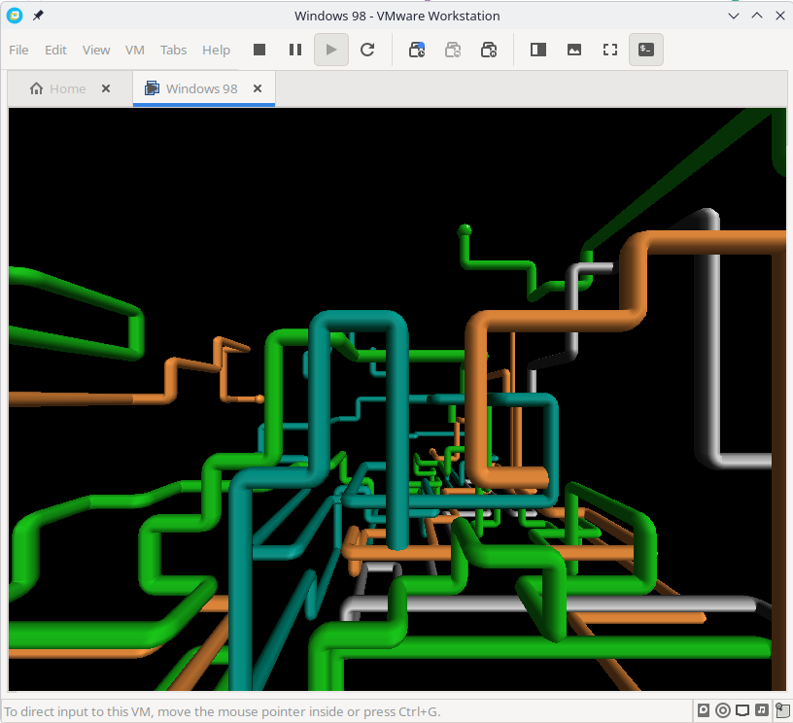Click the Play power-on button
The width and height of the screenshot is (793, 723).
point(331,50)
